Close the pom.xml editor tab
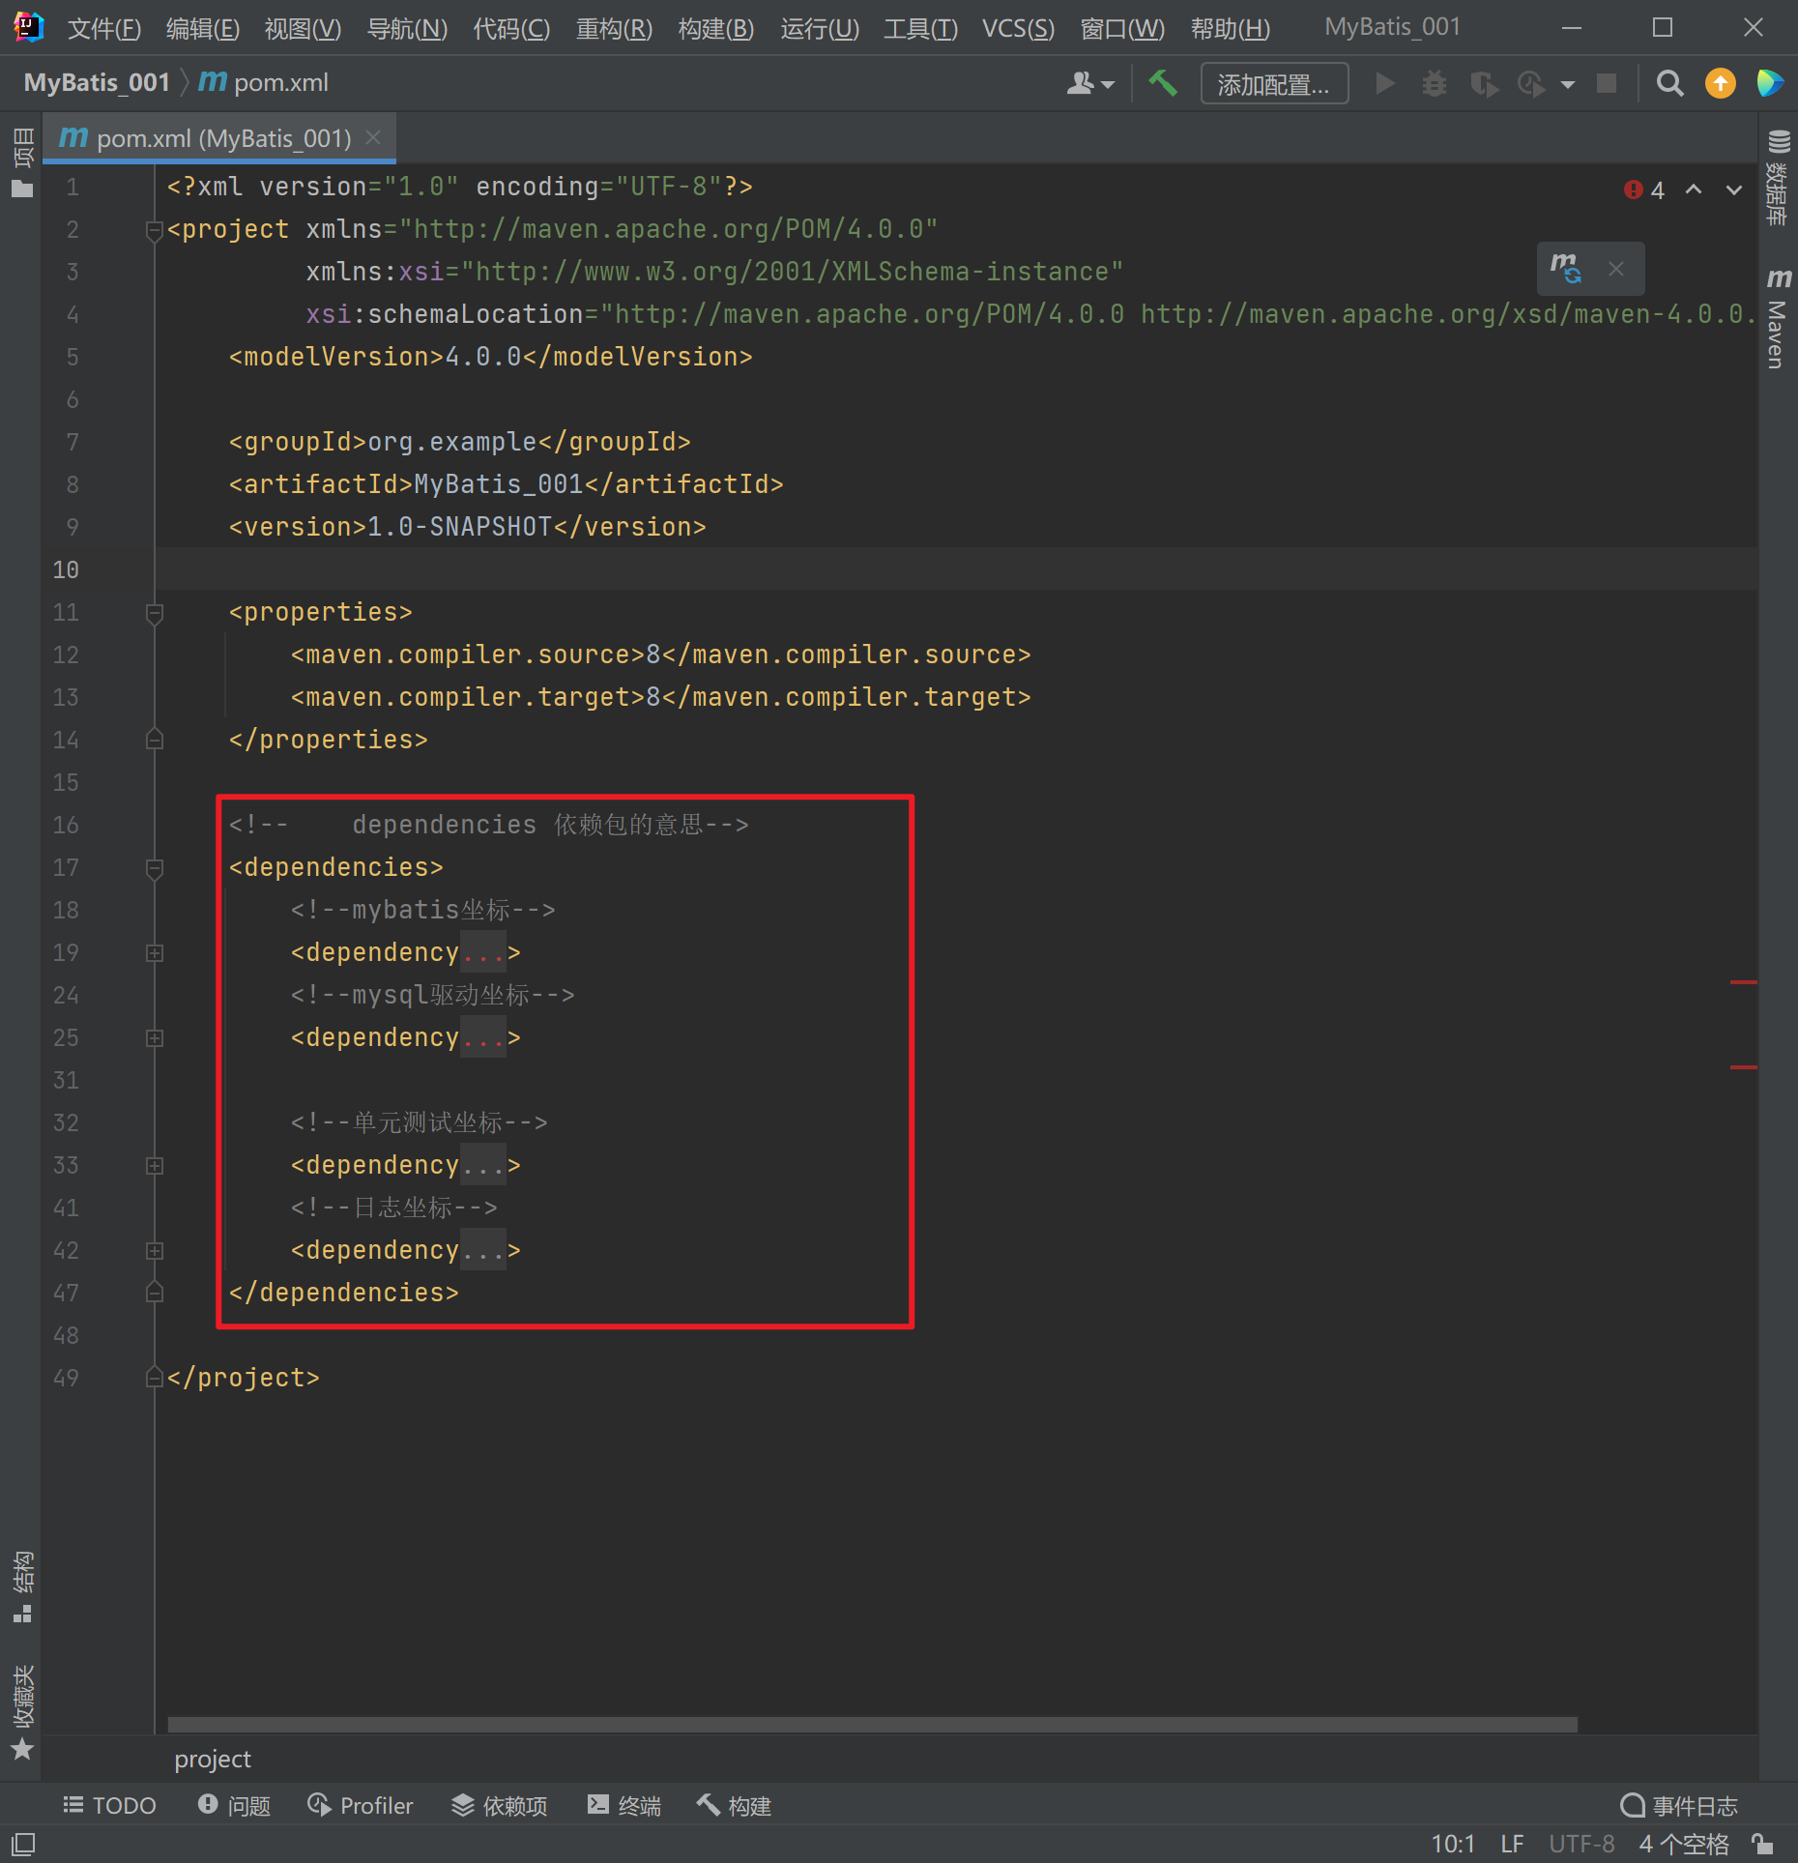1798x1863 pixels. (x=373, y=138)
